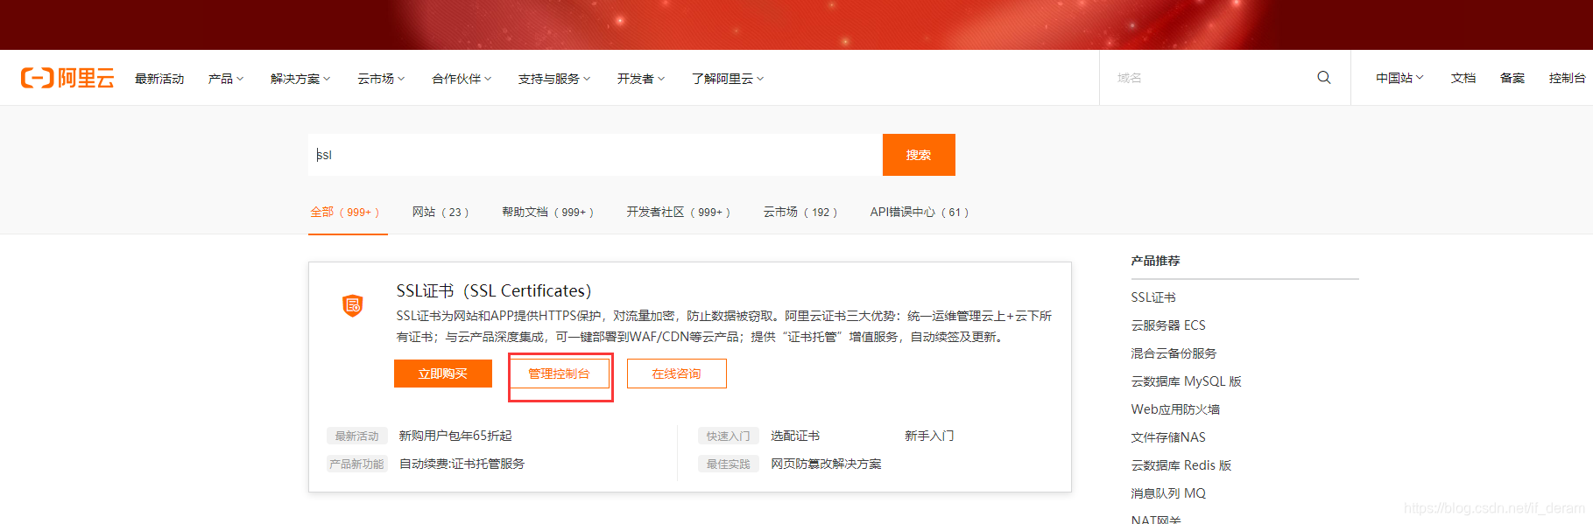
Task: Click the search magnifier icon in header
Action: click(1323, 78)
